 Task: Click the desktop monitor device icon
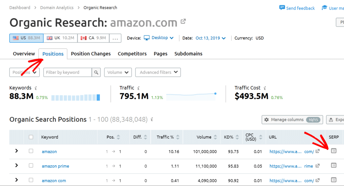point(146,38)
